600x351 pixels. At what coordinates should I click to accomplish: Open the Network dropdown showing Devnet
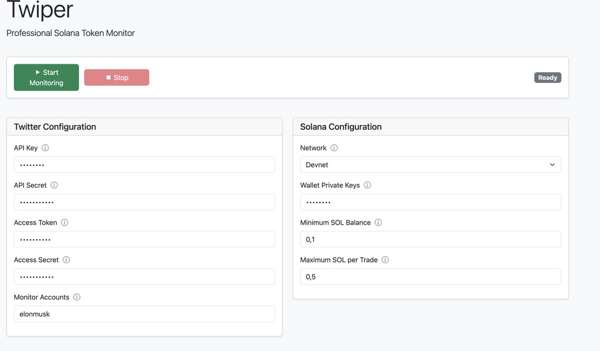click(x=430, y=164)
